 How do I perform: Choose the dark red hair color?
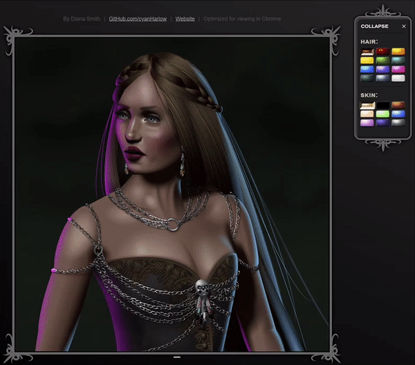tap(382, 51)
